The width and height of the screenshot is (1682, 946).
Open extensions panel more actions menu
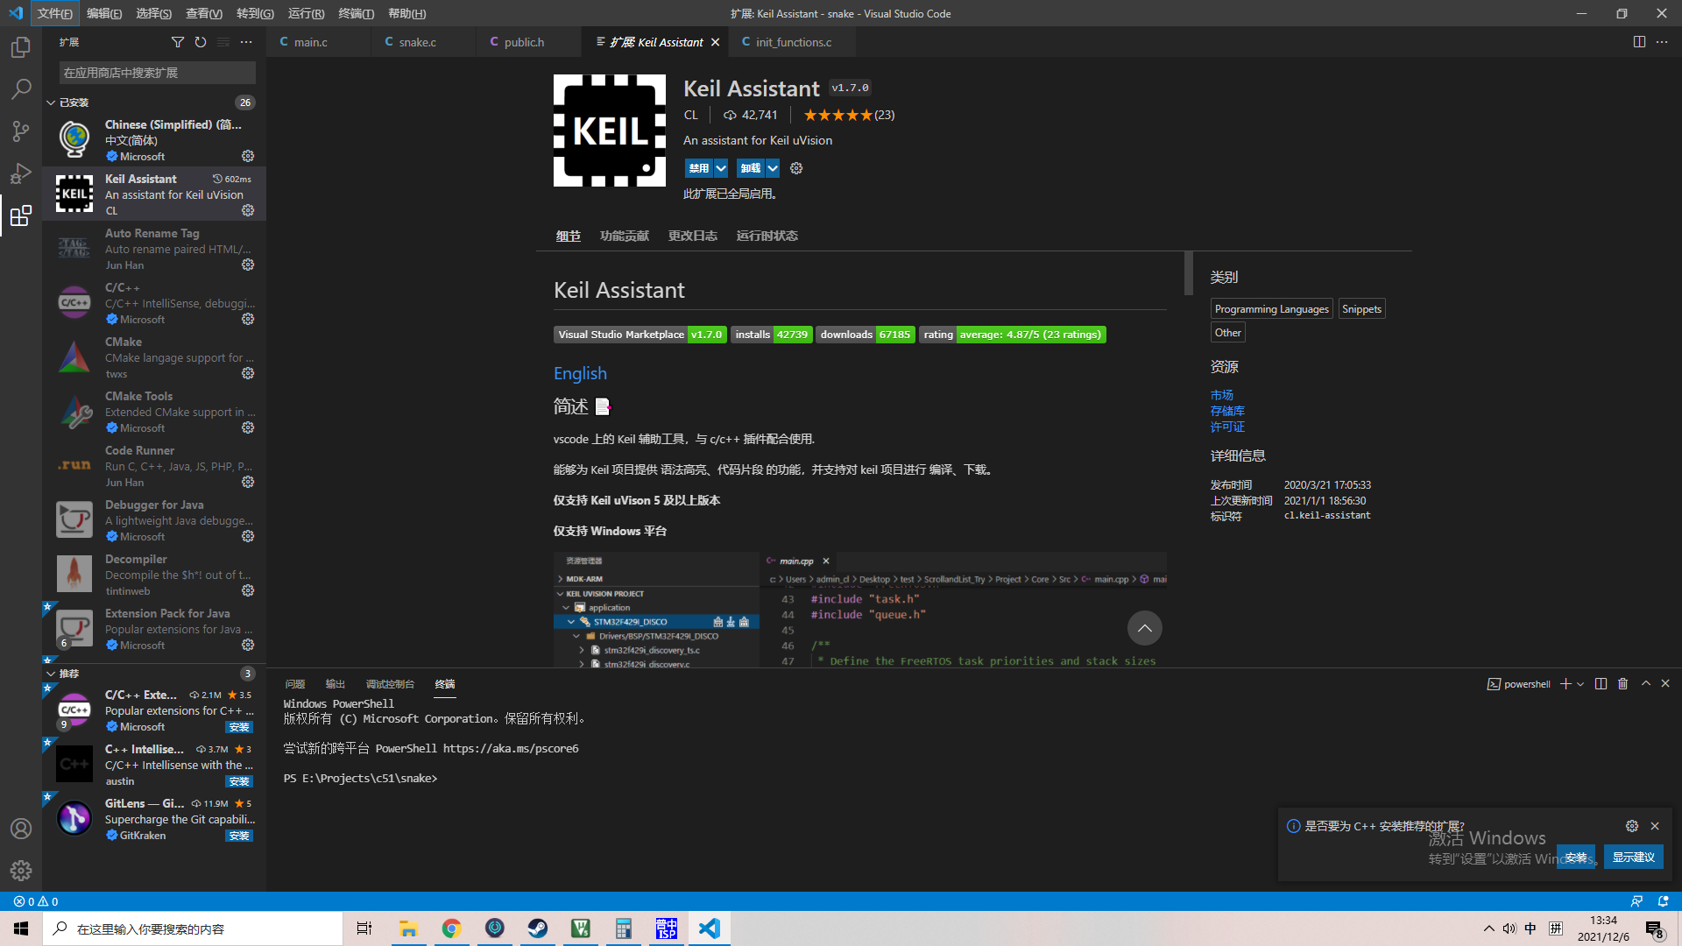246,42
